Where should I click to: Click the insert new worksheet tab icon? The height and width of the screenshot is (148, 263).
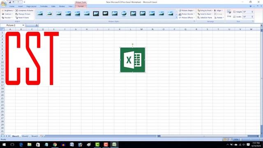tap(42, 136)
